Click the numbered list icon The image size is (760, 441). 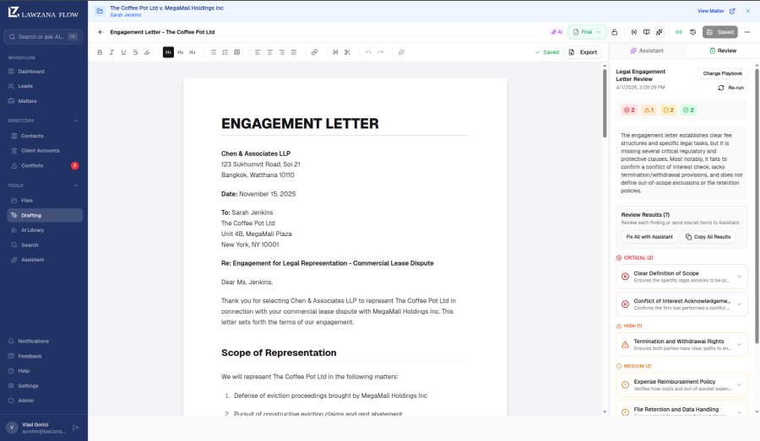coord(225,52)
